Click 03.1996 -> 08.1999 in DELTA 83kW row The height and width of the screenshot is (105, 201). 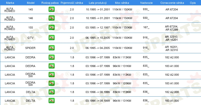pos(98,92)
